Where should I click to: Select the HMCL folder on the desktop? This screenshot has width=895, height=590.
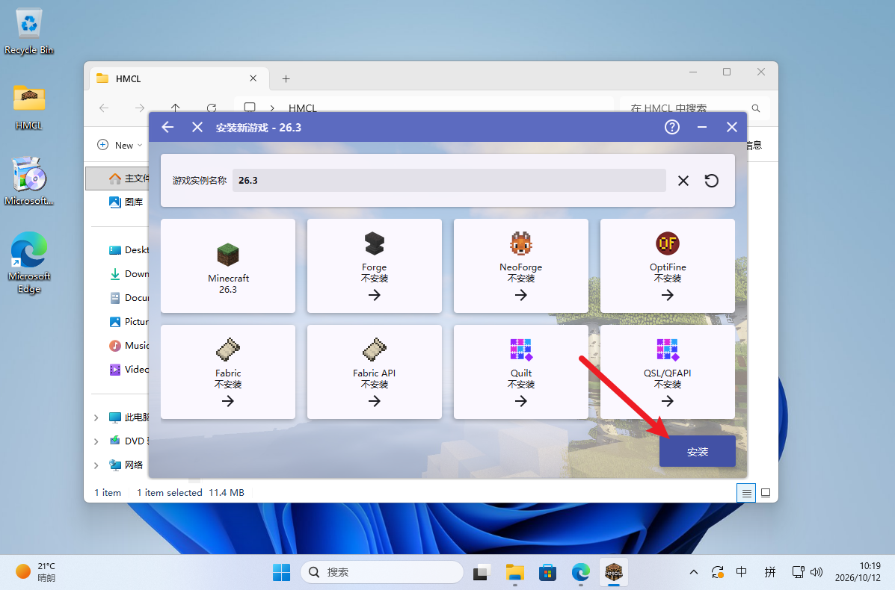pyautogui.click(x=28, y=107)
